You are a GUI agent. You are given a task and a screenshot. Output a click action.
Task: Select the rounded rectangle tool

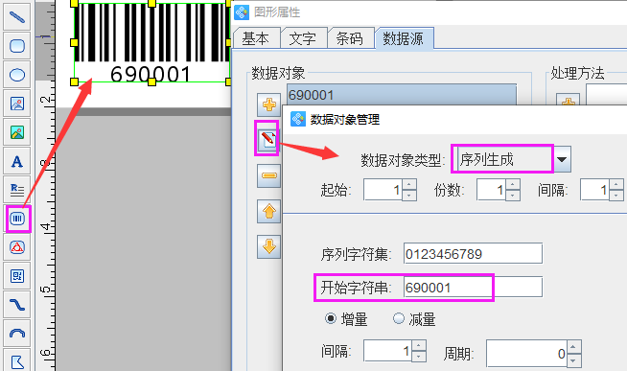pyautogui.click(x=17, y=46)
